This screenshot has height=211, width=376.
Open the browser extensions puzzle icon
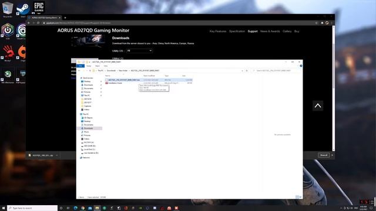tap(322, 23)
